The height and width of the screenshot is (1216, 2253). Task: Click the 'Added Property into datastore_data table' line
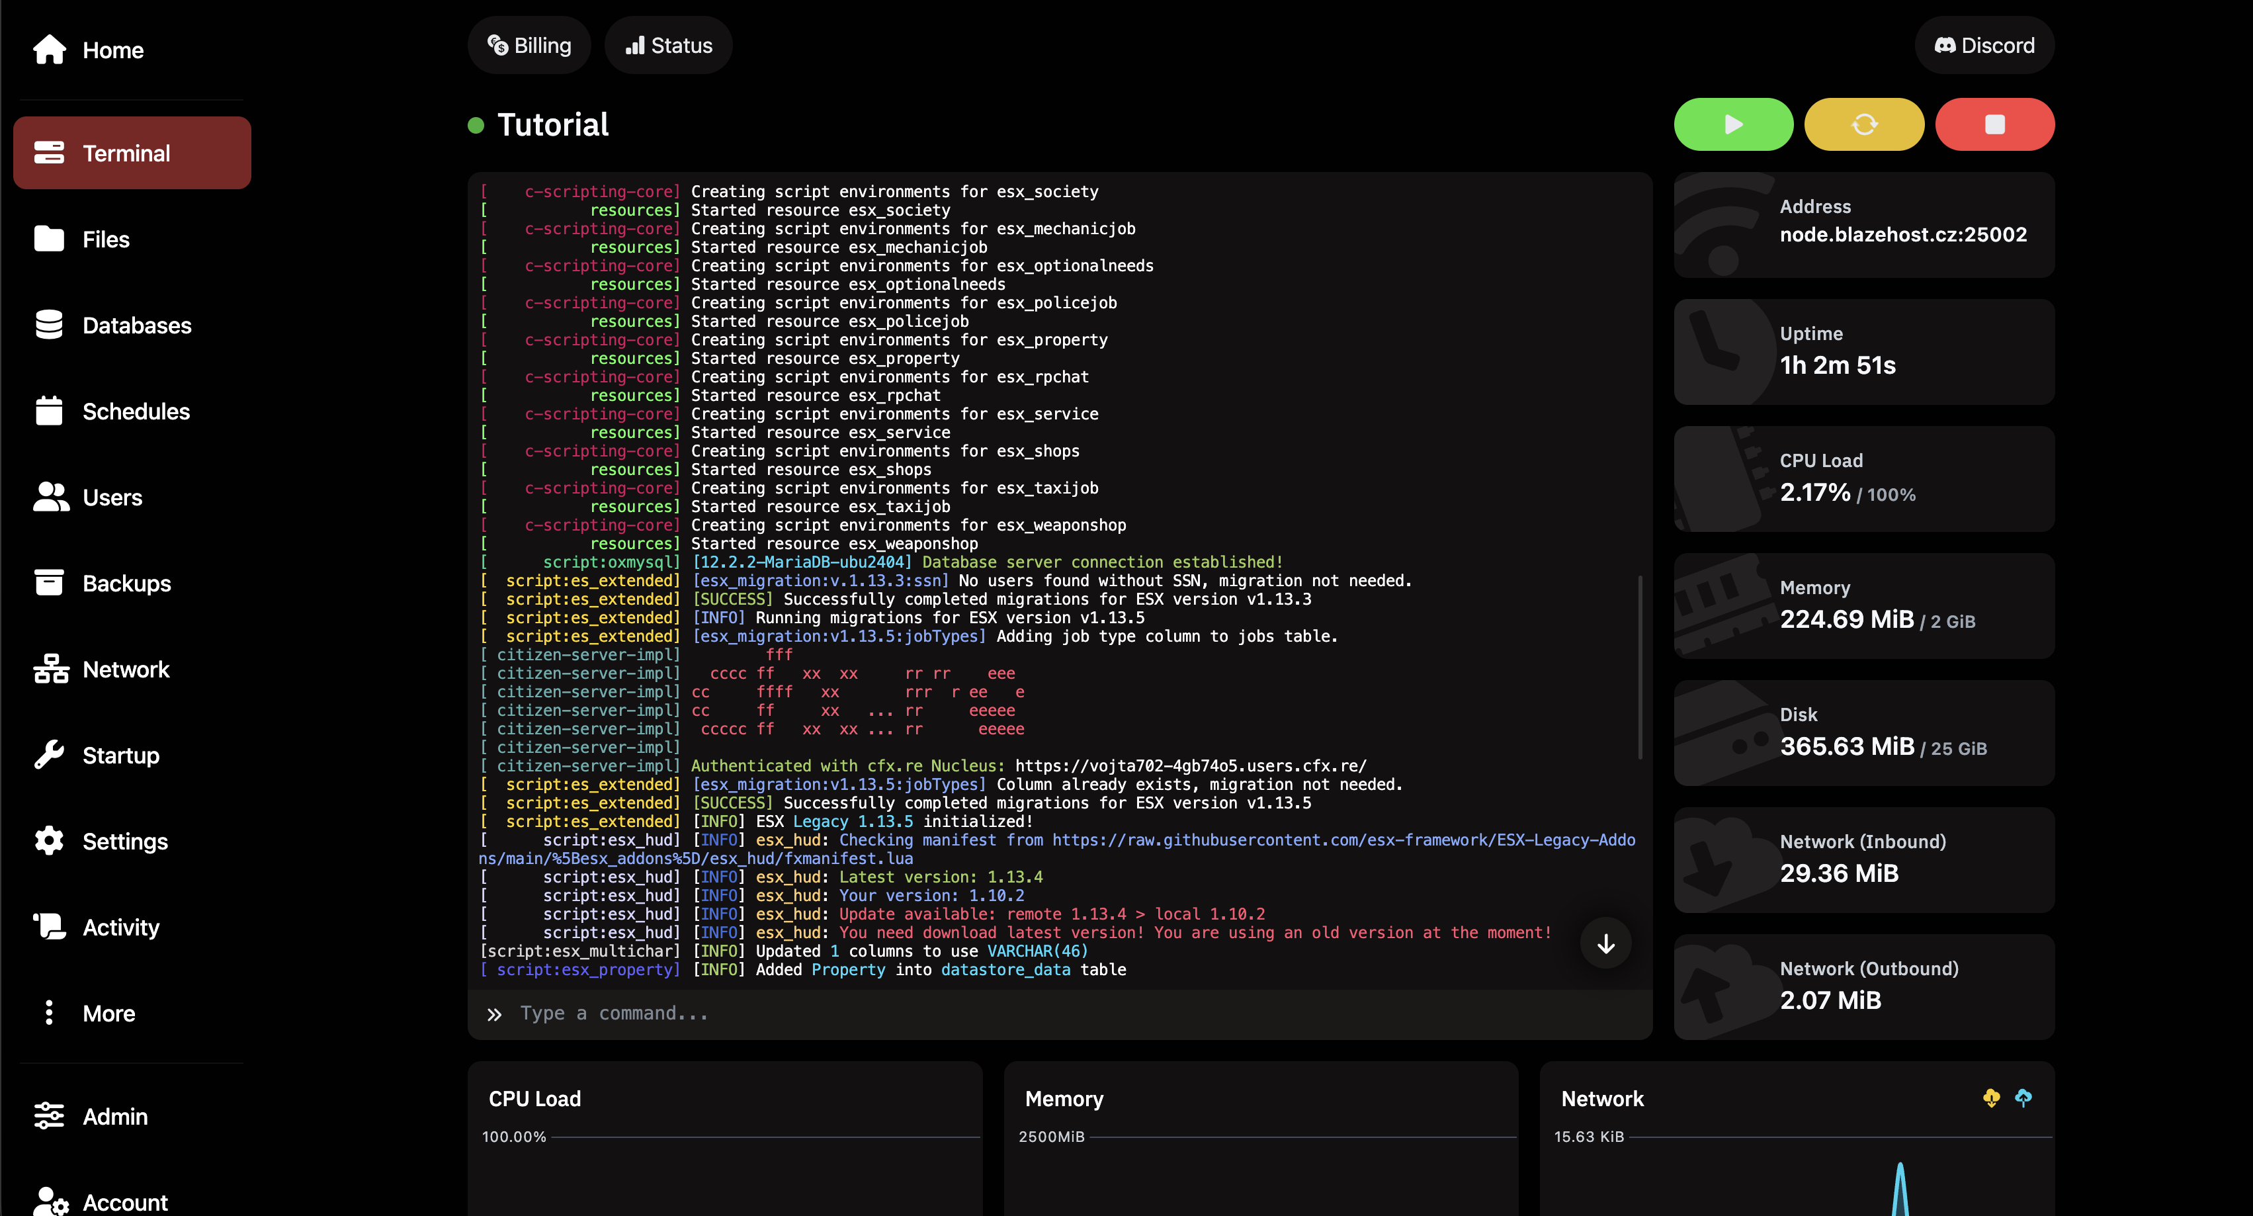click(940, 969)
